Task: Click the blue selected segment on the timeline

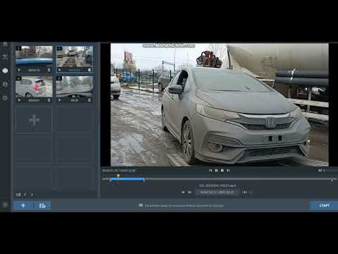Action: tap(127, 179)
